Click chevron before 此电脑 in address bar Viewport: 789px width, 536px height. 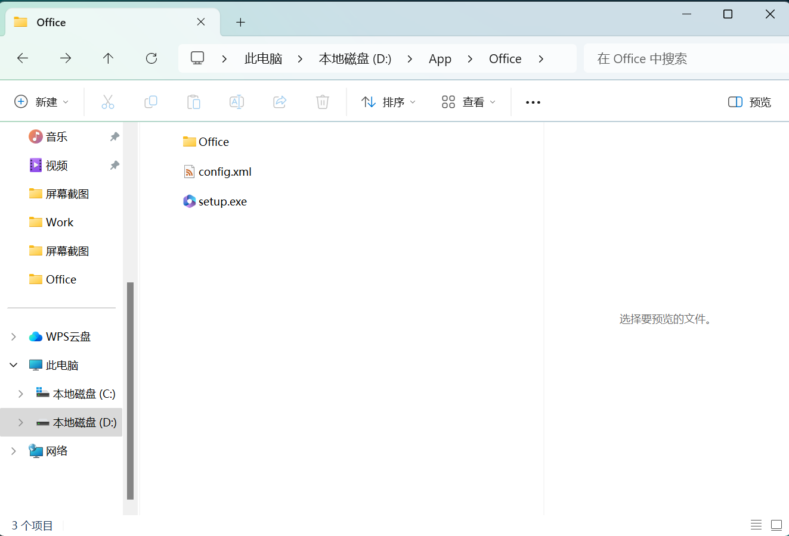(224, 58)
